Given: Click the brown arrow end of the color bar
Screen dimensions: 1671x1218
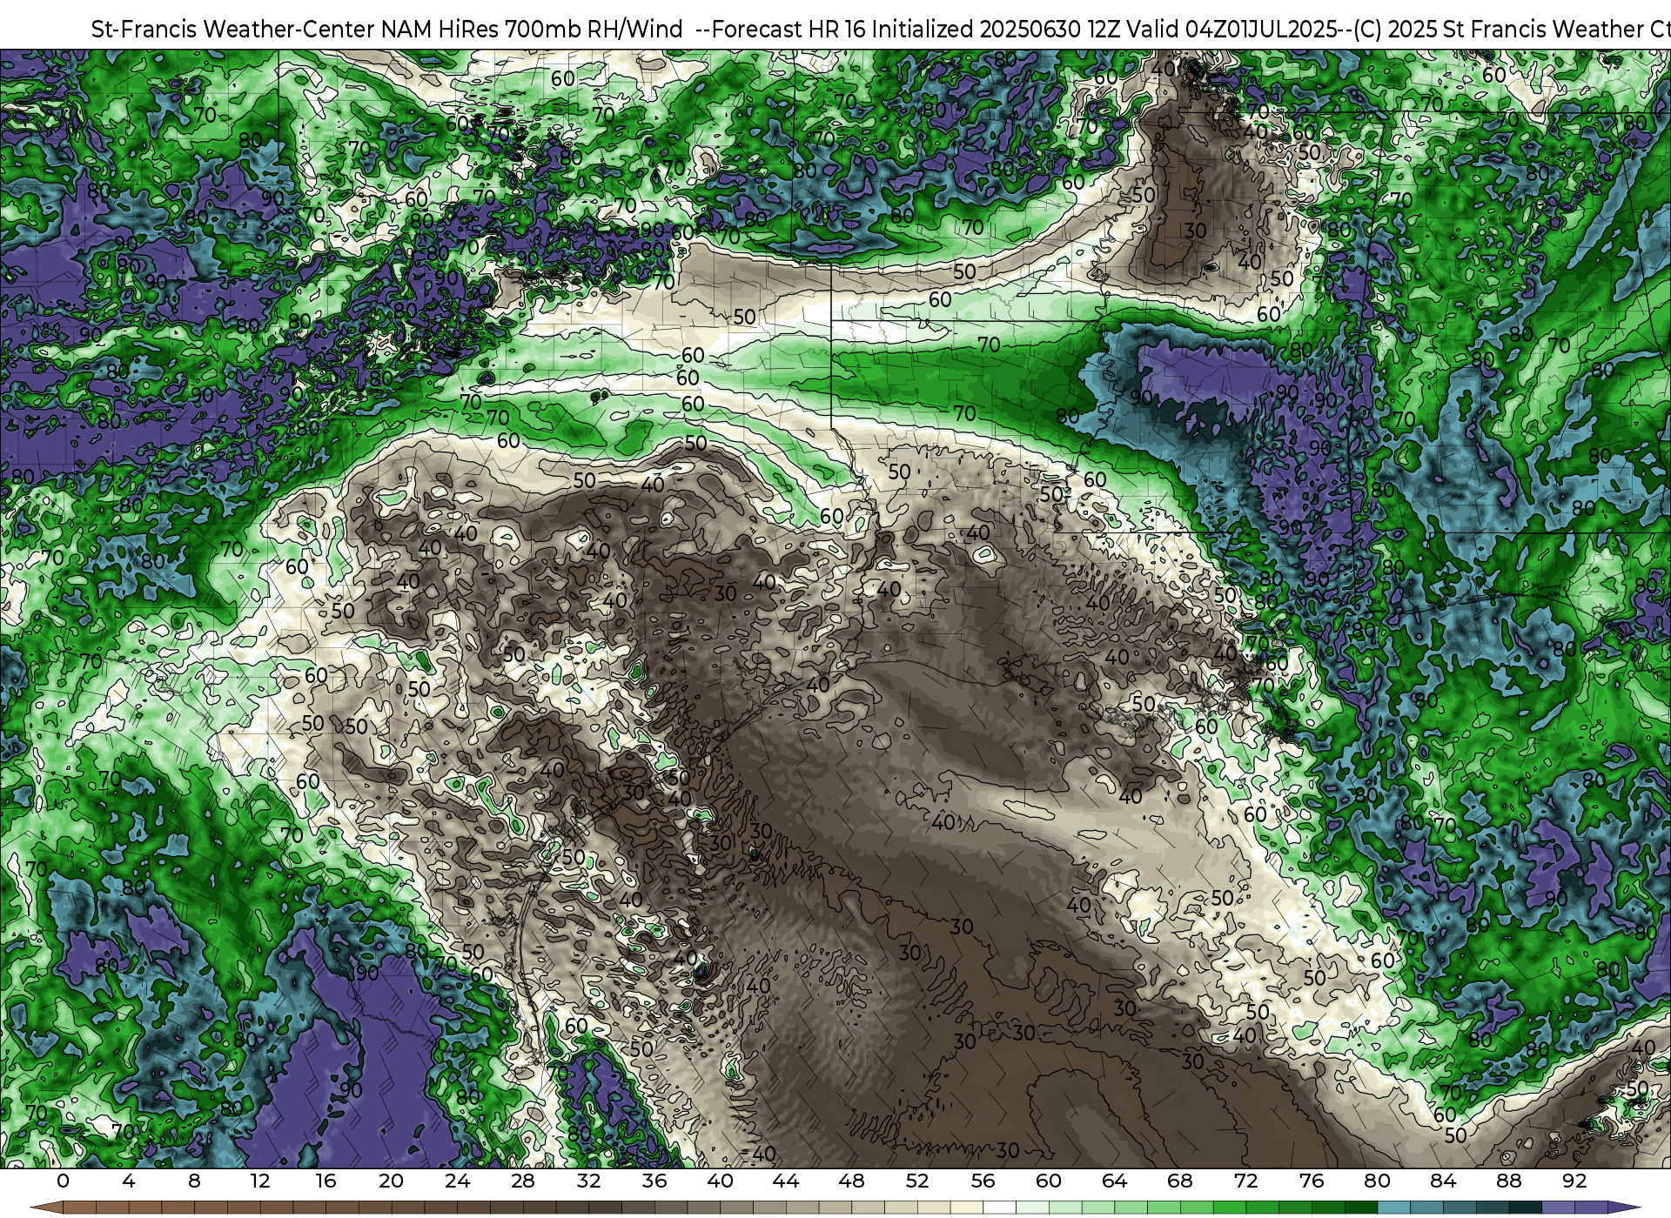Looking at the screenshot, I should click(x=46, y=1208).
